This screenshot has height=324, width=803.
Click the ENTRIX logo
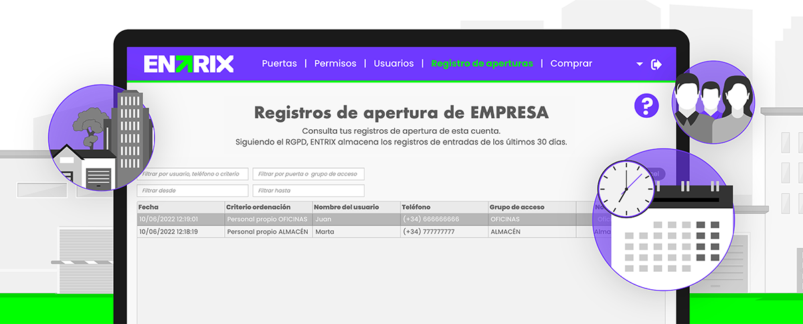(189, 64)
